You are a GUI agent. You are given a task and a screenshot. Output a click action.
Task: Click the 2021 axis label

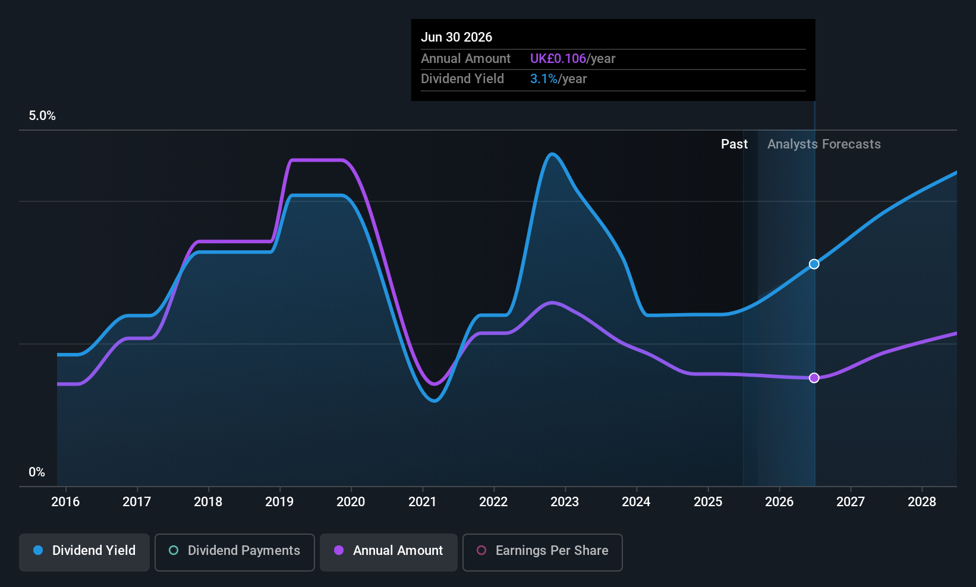point(423,501)
